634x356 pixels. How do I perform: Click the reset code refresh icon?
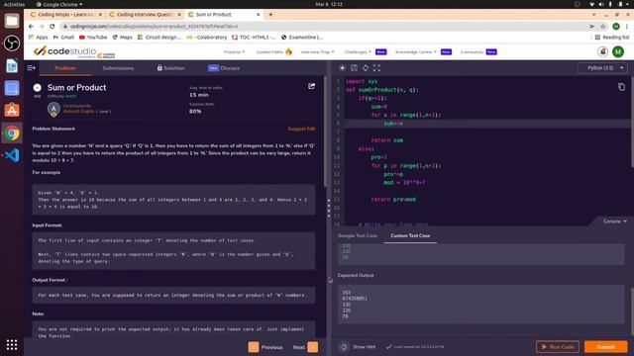[366, 68]
